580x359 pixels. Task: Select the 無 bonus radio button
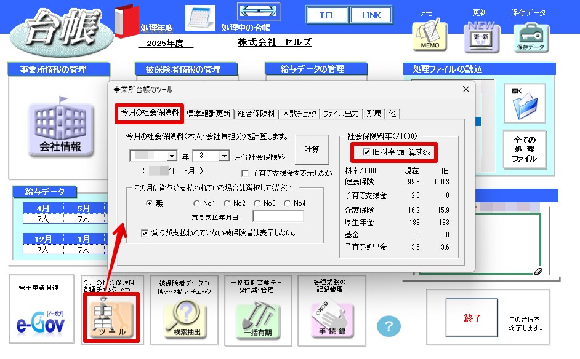coord(149,203)
